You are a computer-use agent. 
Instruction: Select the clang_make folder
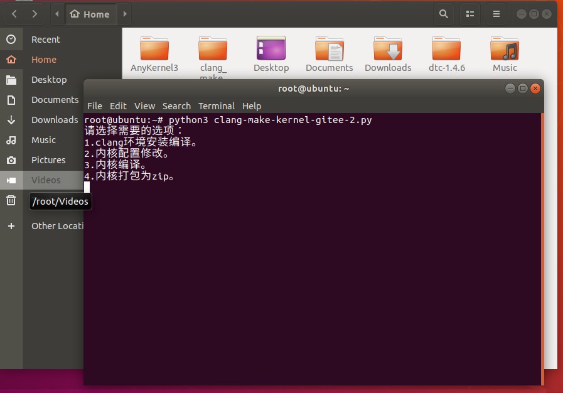213,58
